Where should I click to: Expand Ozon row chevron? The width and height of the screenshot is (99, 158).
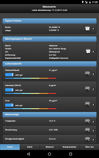93,105
